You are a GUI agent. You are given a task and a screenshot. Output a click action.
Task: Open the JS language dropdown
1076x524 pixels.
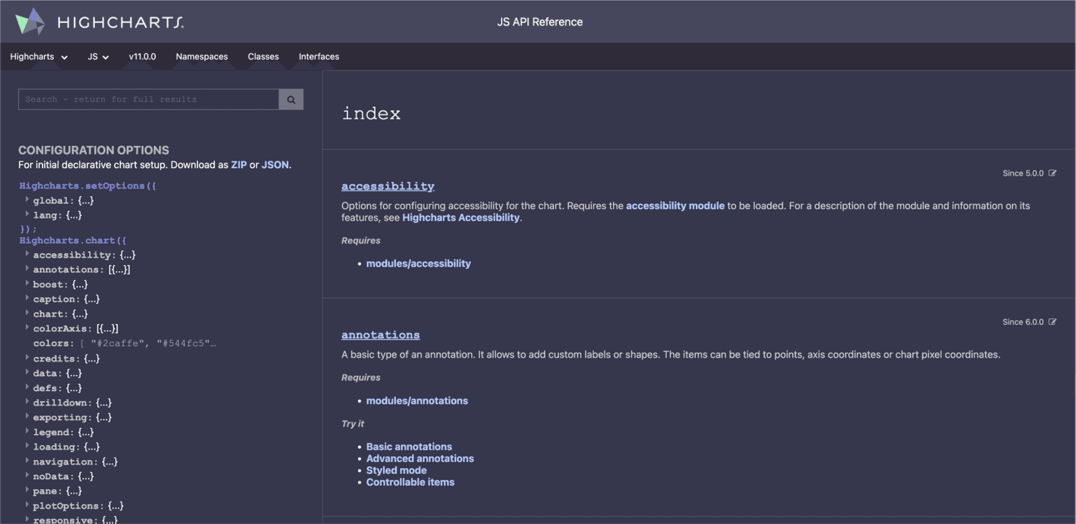point(98,57)
